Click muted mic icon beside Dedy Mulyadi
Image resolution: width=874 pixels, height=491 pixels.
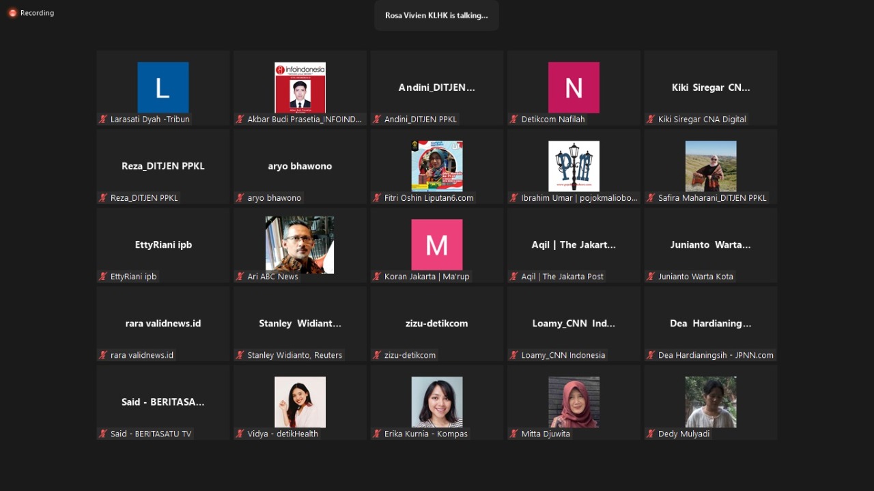pos(651,434)
